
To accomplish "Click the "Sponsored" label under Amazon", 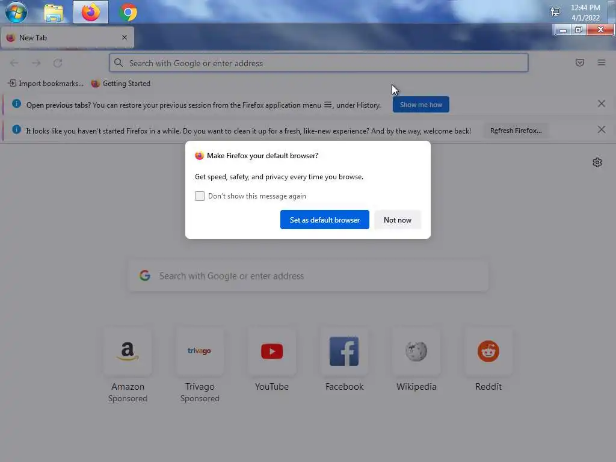I will click(128, 398).
